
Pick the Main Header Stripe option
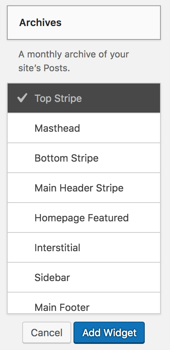point(84,188)
